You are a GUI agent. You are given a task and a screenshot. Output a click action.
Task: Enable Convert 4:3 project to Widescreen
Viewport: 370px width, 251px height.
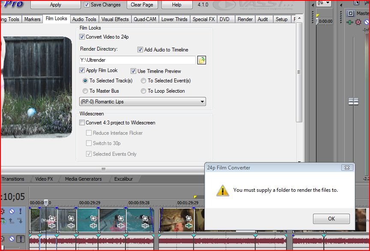[82, 123]
